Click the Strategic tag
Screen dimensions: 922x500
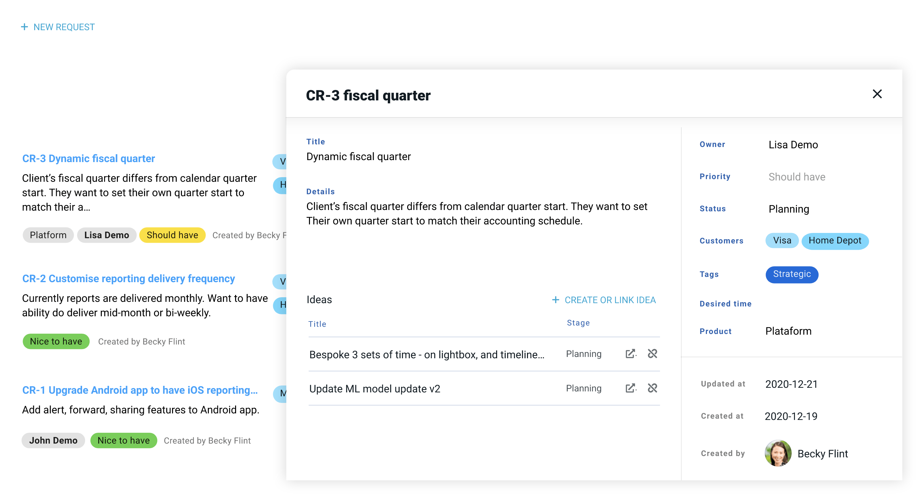791,274
